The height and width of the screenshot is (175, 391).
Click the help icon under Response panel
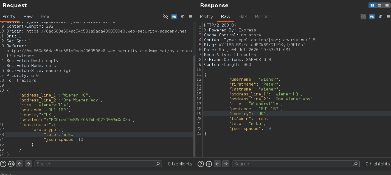click(201, 164)
